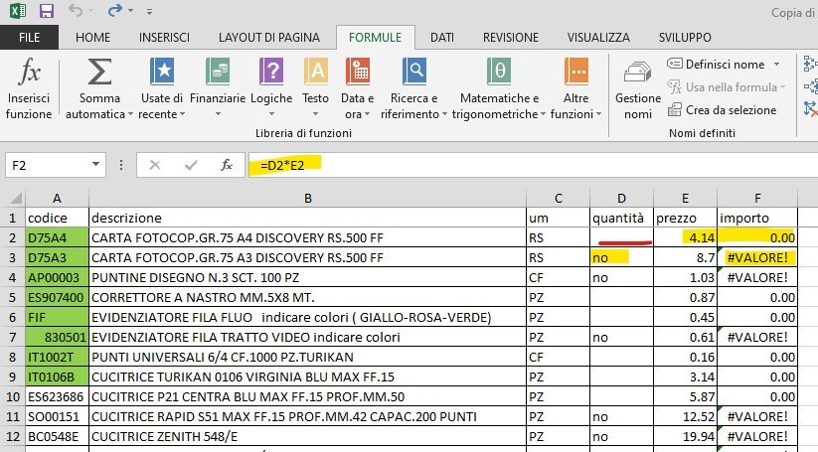The width and height of the screenshot is (818, 452).
Task: Select cell with price 4.14
Action: [686, 237]
